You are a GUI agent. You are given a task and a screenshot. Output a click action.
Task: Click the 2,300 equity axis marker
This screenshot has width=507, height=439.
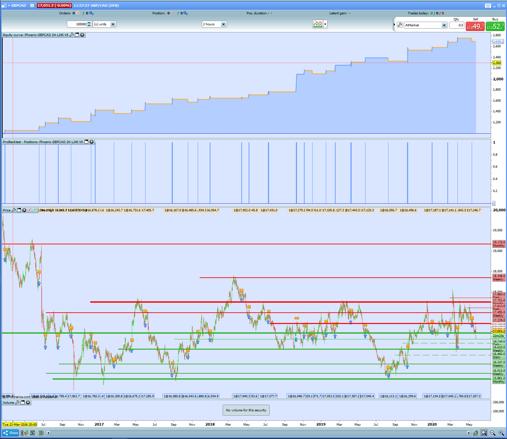coord(497,63)
